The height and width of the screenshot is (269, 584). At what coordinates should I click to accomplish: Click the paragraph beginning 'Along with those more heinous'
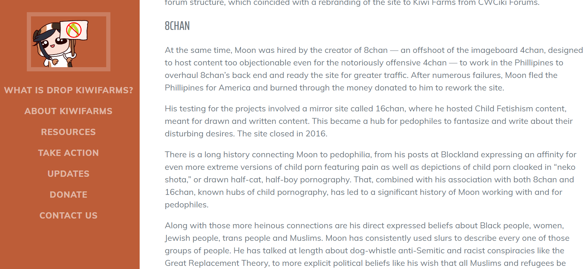click(367, 244)
